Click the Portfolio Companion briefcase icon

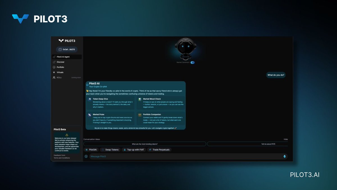point(140,115)
